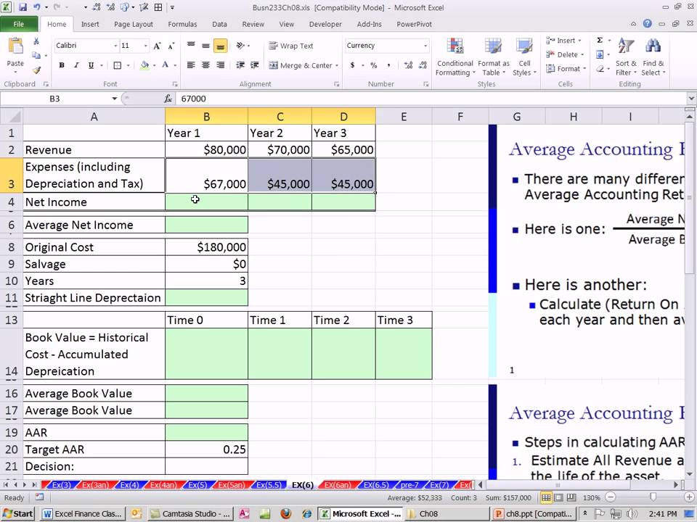This screenshot has height=522, width=697.
Task: Apply the Font Color letter A
Action: tap(166, 65)
